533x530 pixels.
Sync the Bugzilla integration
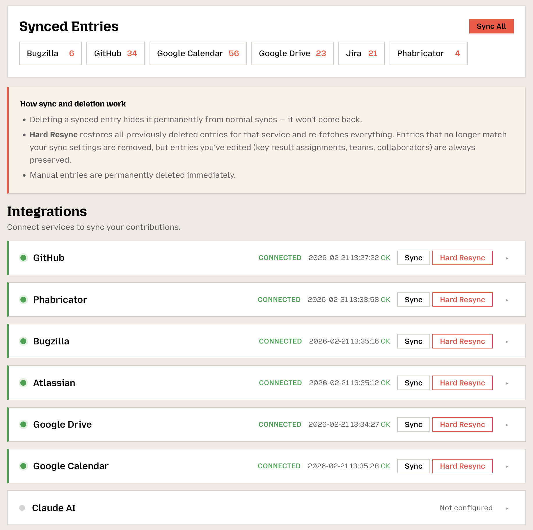point(413,341)
